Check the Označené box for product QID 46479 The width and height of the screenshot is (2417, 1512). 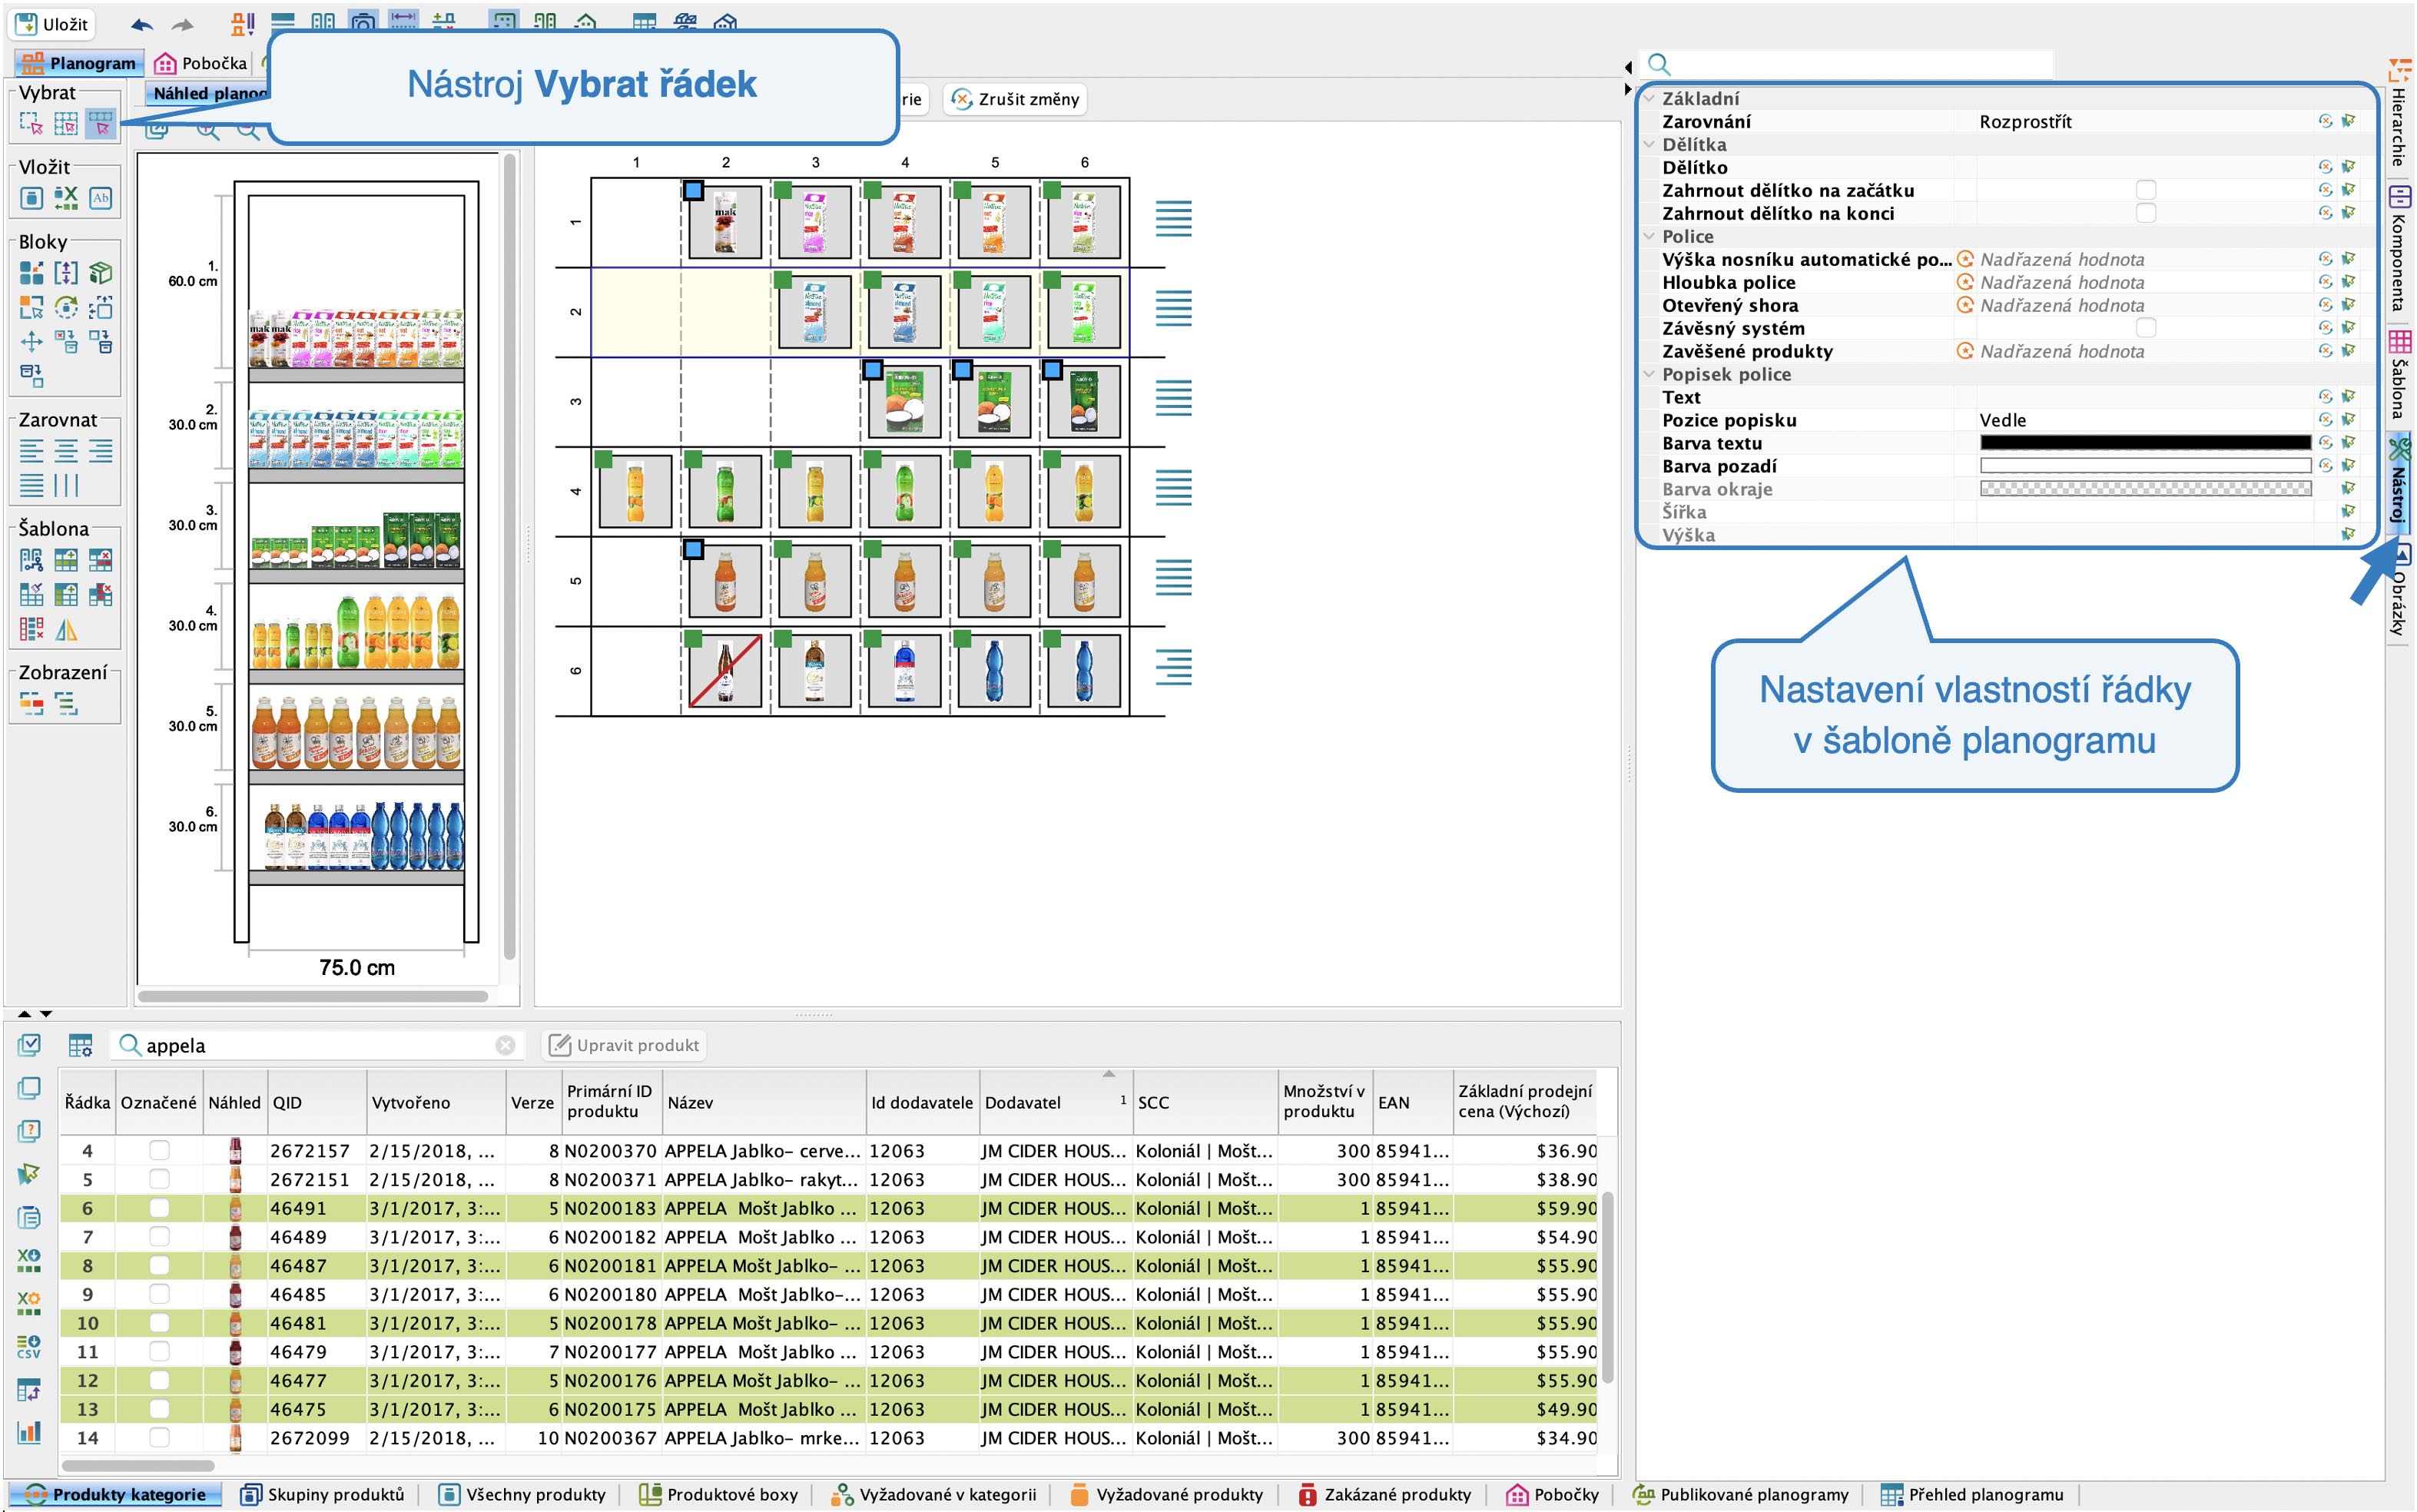click(159, 1352)
